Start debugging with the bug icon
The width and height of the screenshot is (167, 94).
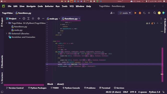coord(140,13)
